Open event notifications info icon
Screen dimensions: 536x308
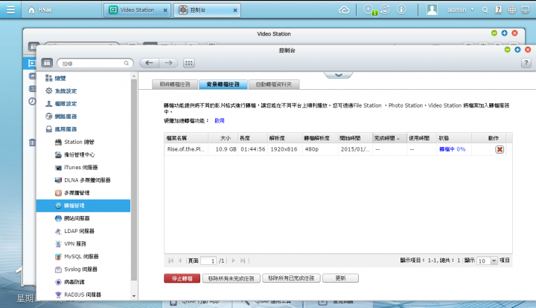401,10
